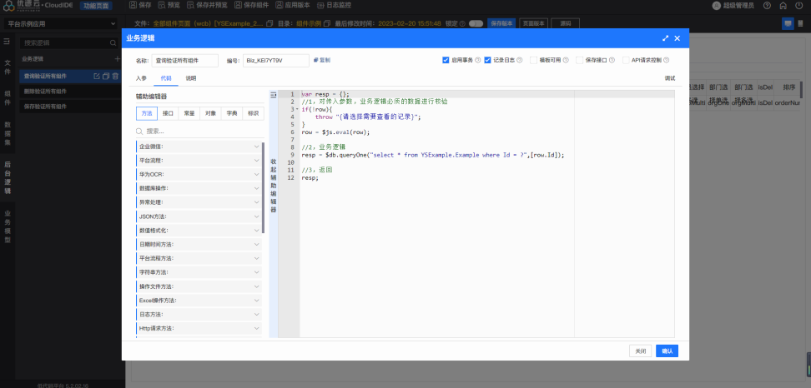Screen dimensions: 811x388
Task: Check 保存接口 checkbox
Action: (x=580, y=61)
